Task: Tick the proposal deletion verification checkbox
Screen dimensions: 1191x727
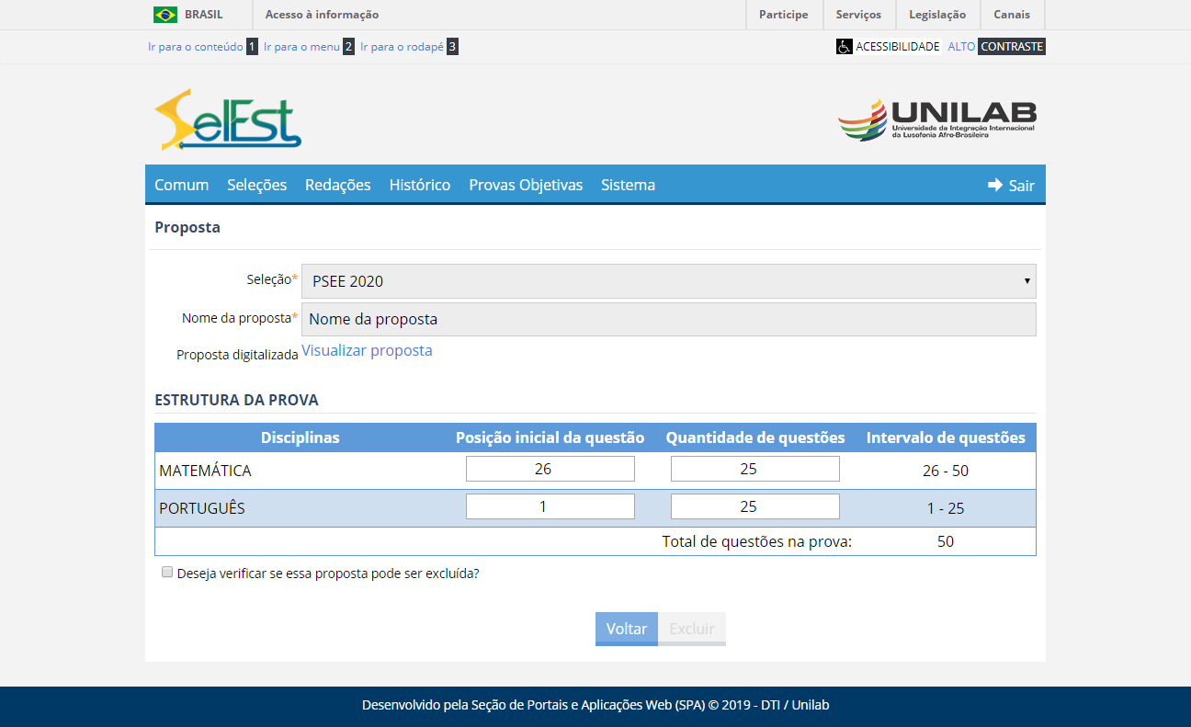Action: coord(167,572)
